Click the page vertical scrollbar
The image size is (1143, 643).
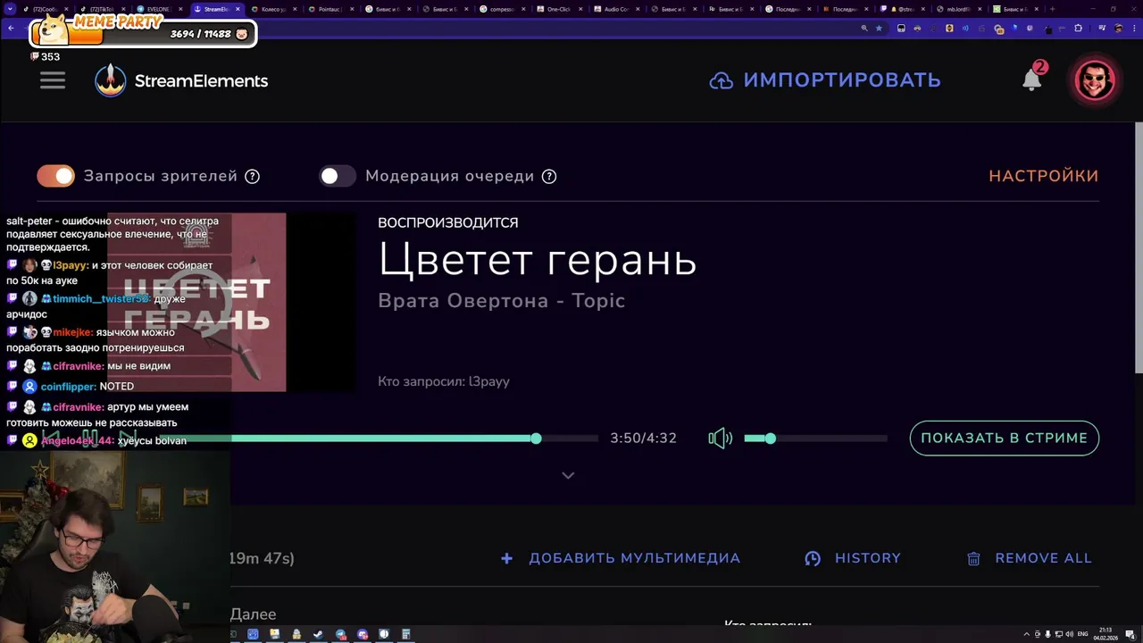coord(1138,248)
